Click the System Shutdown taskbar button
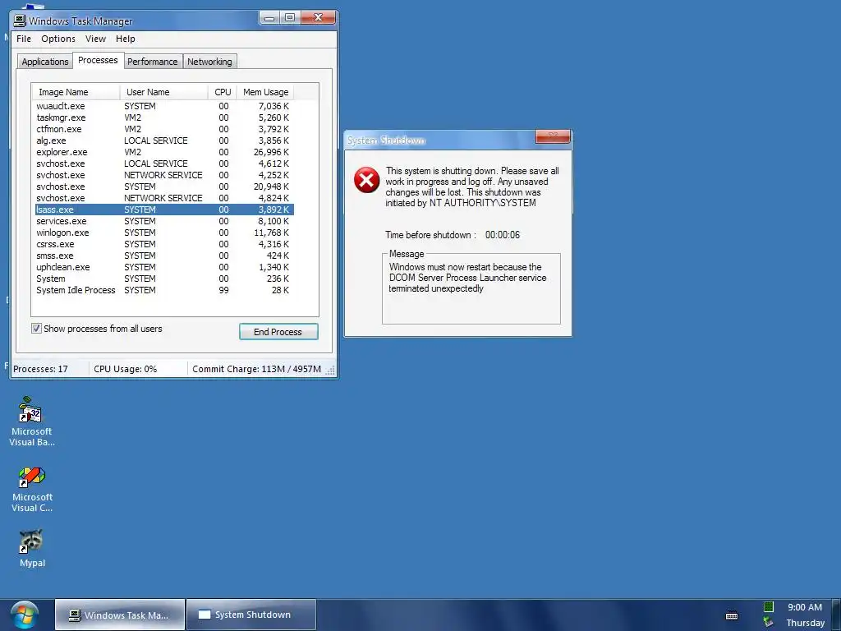 click(x=251, y=615)
